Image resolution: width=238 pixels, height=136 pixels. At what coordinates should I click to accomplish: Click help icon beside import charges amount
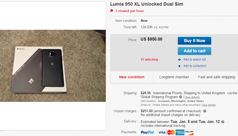[205, 111]
